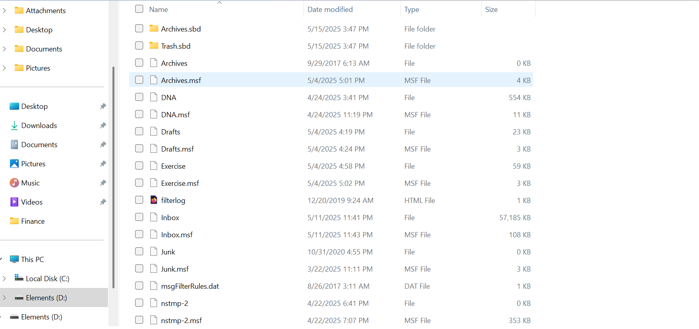Image resolution: width=699 pixels, height=329 pixels.
Task: Click the Archives.msf file icon
Action: (x=154, y=80)
